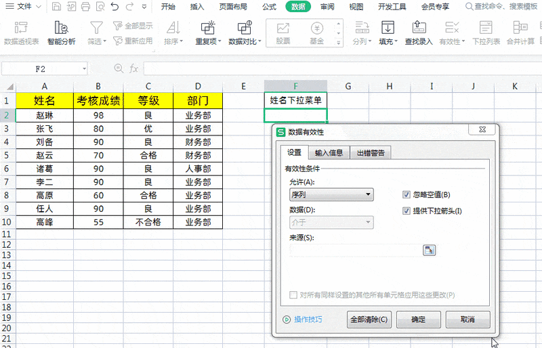Open the 公式 ribbon tab

pos(269,7)
